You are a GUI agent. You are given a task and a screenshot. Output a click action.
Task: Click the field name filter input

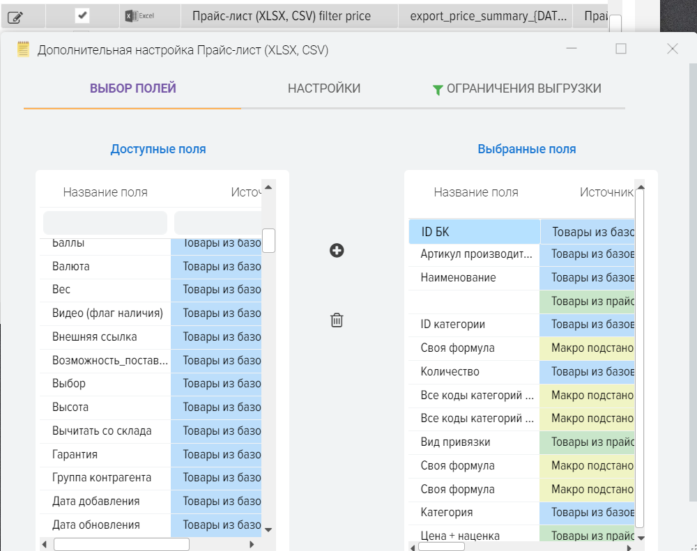(105, 223)
